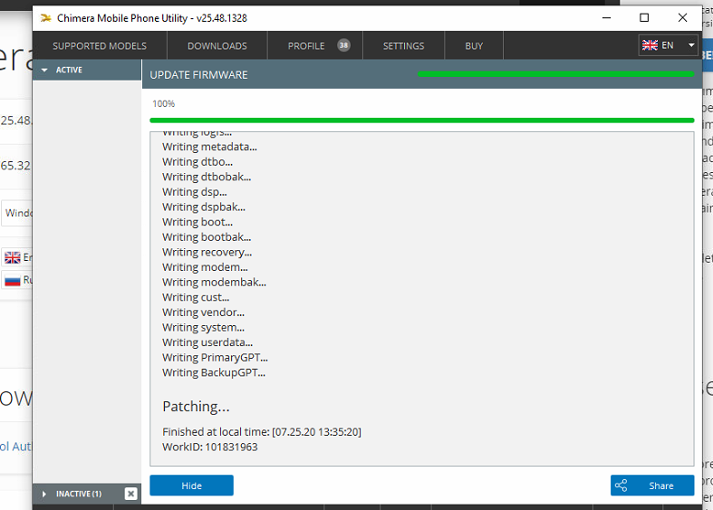Viewport: 713px width, 510px height.
Task: Go to the SETTINGS tab
Action: (x=403, y=46)
